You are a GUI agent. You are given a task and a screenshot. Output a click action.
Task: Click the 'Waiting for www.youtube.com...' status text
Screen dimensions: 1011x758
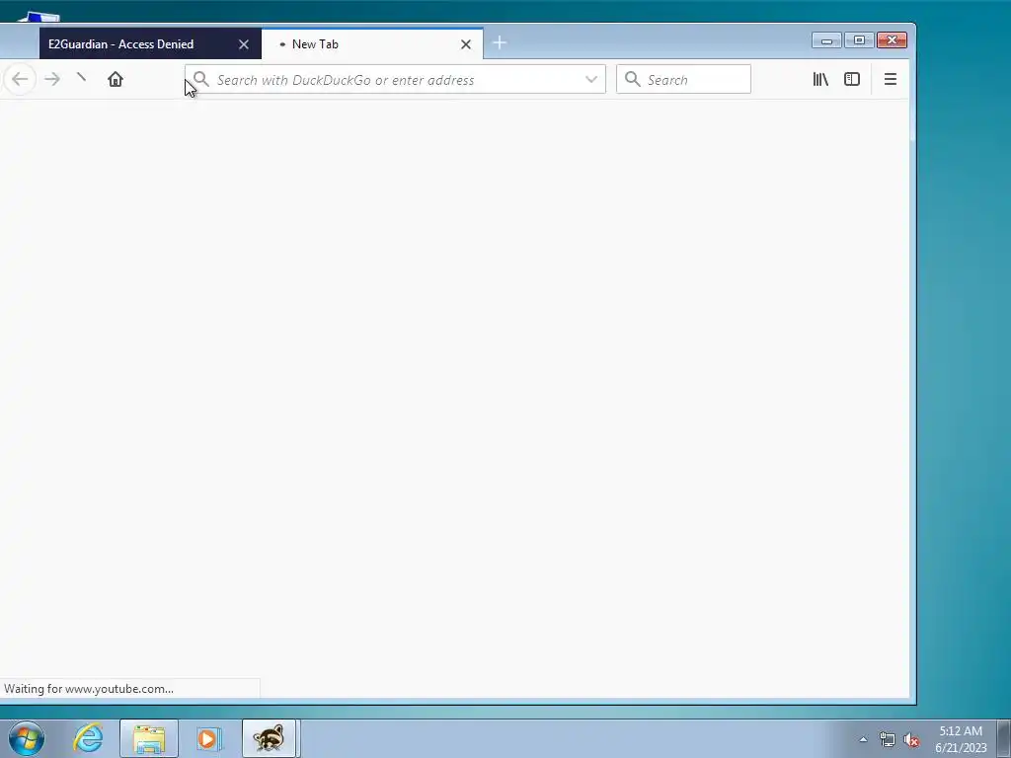click(x=89, y=688)
